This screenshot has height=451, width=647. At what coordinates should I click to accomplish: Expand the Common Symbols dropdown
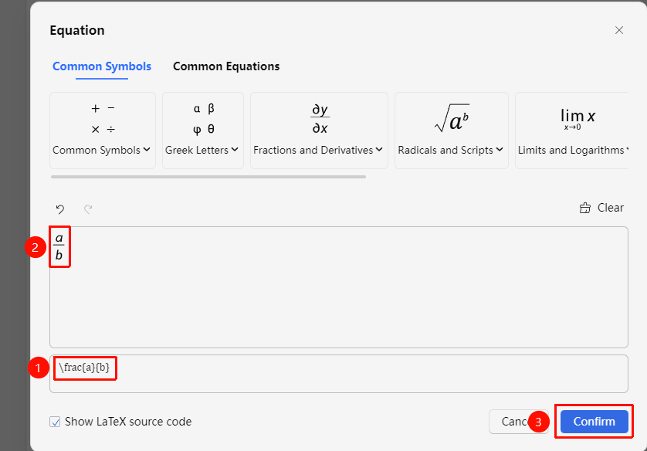(101, 150)
